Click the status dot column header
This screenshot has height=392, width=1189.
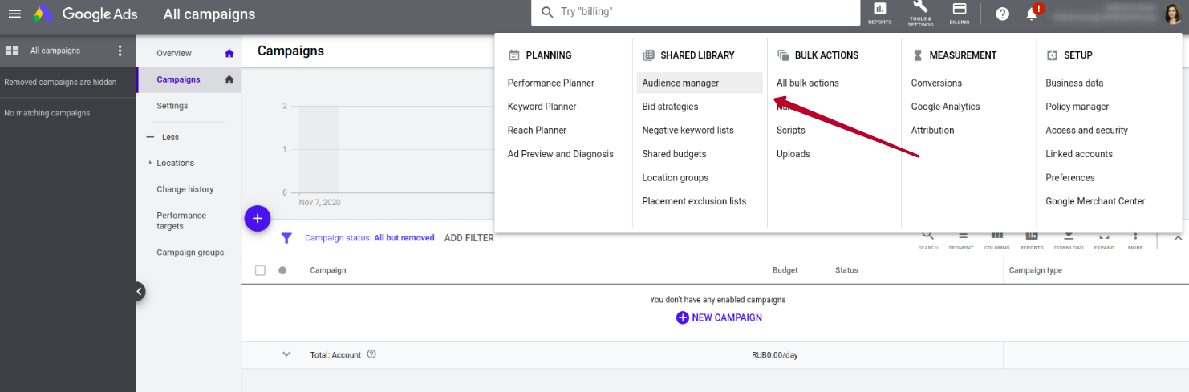click(x=282, y=270)
